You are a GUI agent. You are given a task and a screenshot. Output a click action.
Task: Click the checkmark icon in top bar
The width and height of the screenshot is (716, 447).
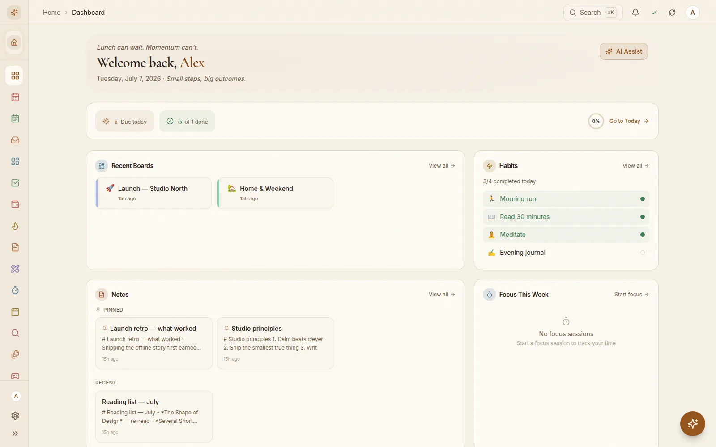tap(654, 13)
